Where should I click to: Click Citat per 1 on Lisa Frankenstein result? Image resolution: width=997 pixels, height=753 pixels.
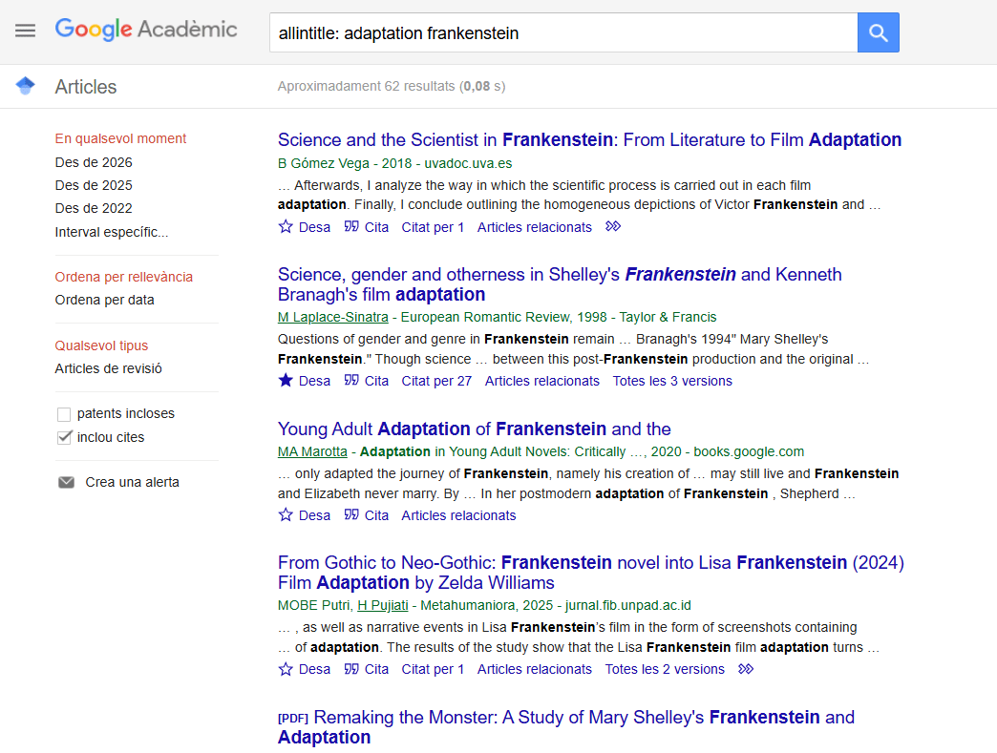(433, 669)
